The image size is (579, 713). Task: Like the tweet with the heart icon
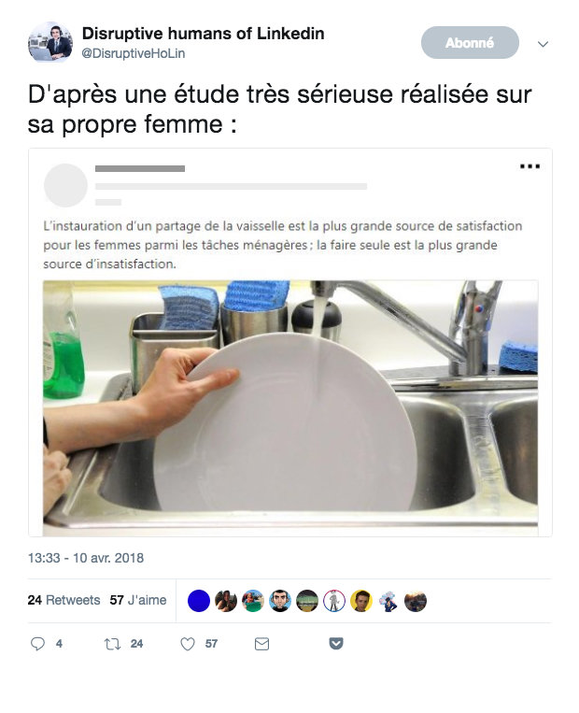(x=188, y=644)
